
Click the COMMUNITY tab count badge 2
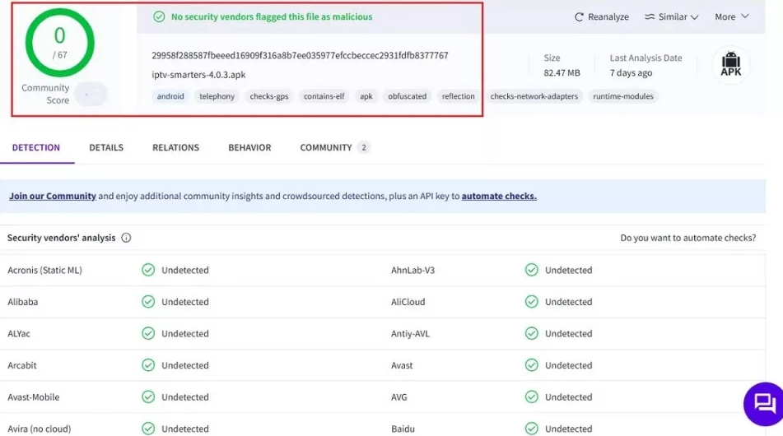tap(364, 147)
